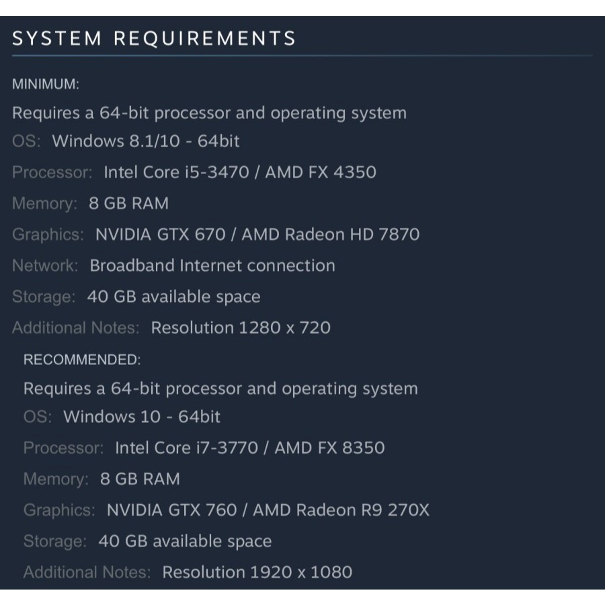Screen dimensions: 605x605
Task: Click "NVIDIA GTX 760 / AMD Radeon R9 270X"
Action: 268,510
